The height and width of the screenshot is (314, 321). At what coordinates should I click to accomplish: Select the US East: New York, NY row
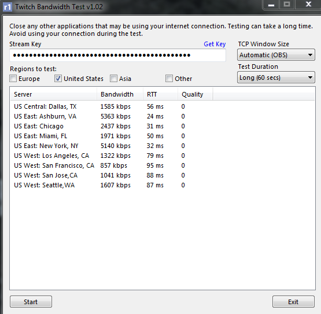[x=163, y=146]
